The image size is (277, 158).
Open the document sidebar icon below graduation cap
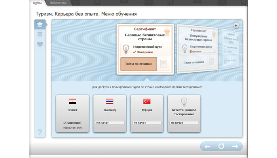click(40, 34)
